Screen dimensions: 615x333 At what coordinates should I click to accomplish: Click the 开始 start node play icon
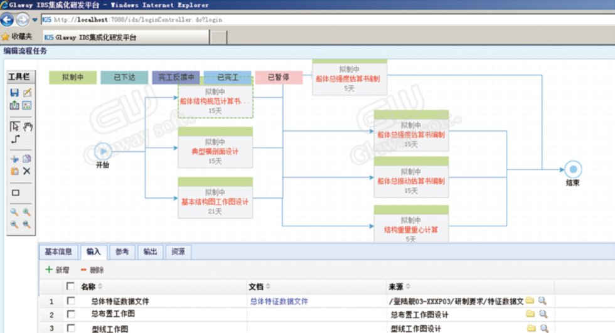pos(103,151)
